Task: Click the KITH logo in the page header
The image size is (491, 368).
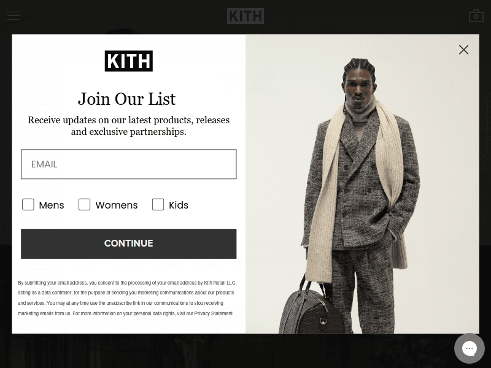Action: pos(245,16)
